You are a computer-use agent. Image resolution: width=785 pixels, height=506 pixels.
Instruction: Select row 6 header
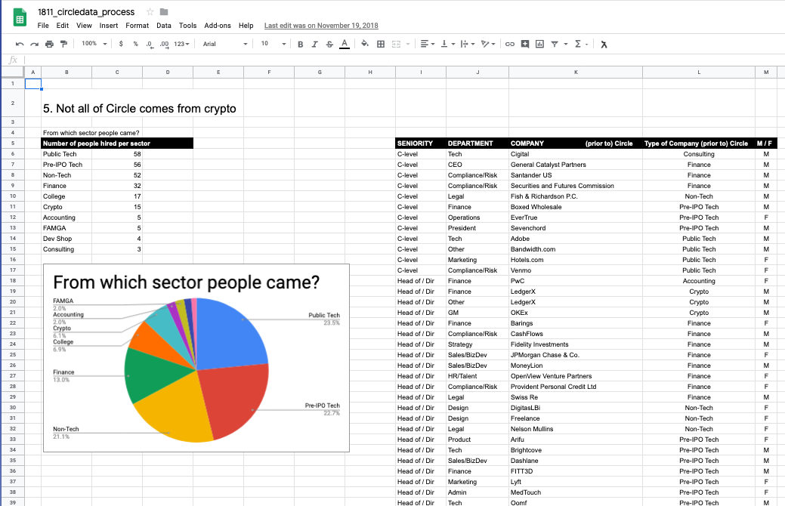tap(13, 154)
